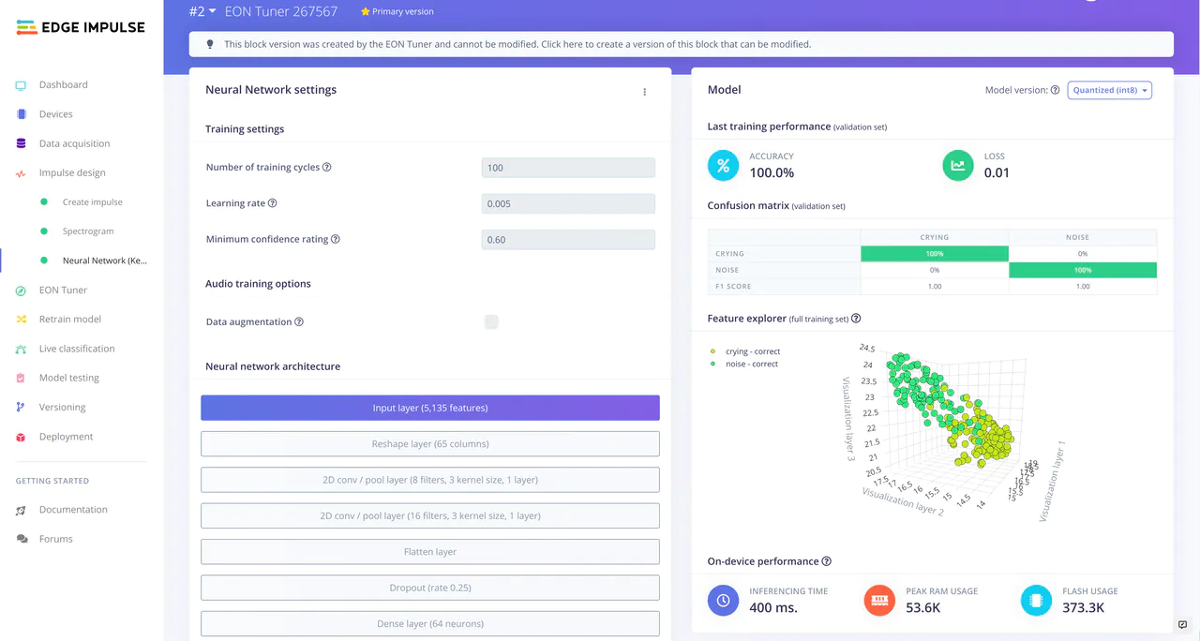Viewport: 1200px width, 641px height.
Task: Click the Flatten layer block
Action: (430, 552)
